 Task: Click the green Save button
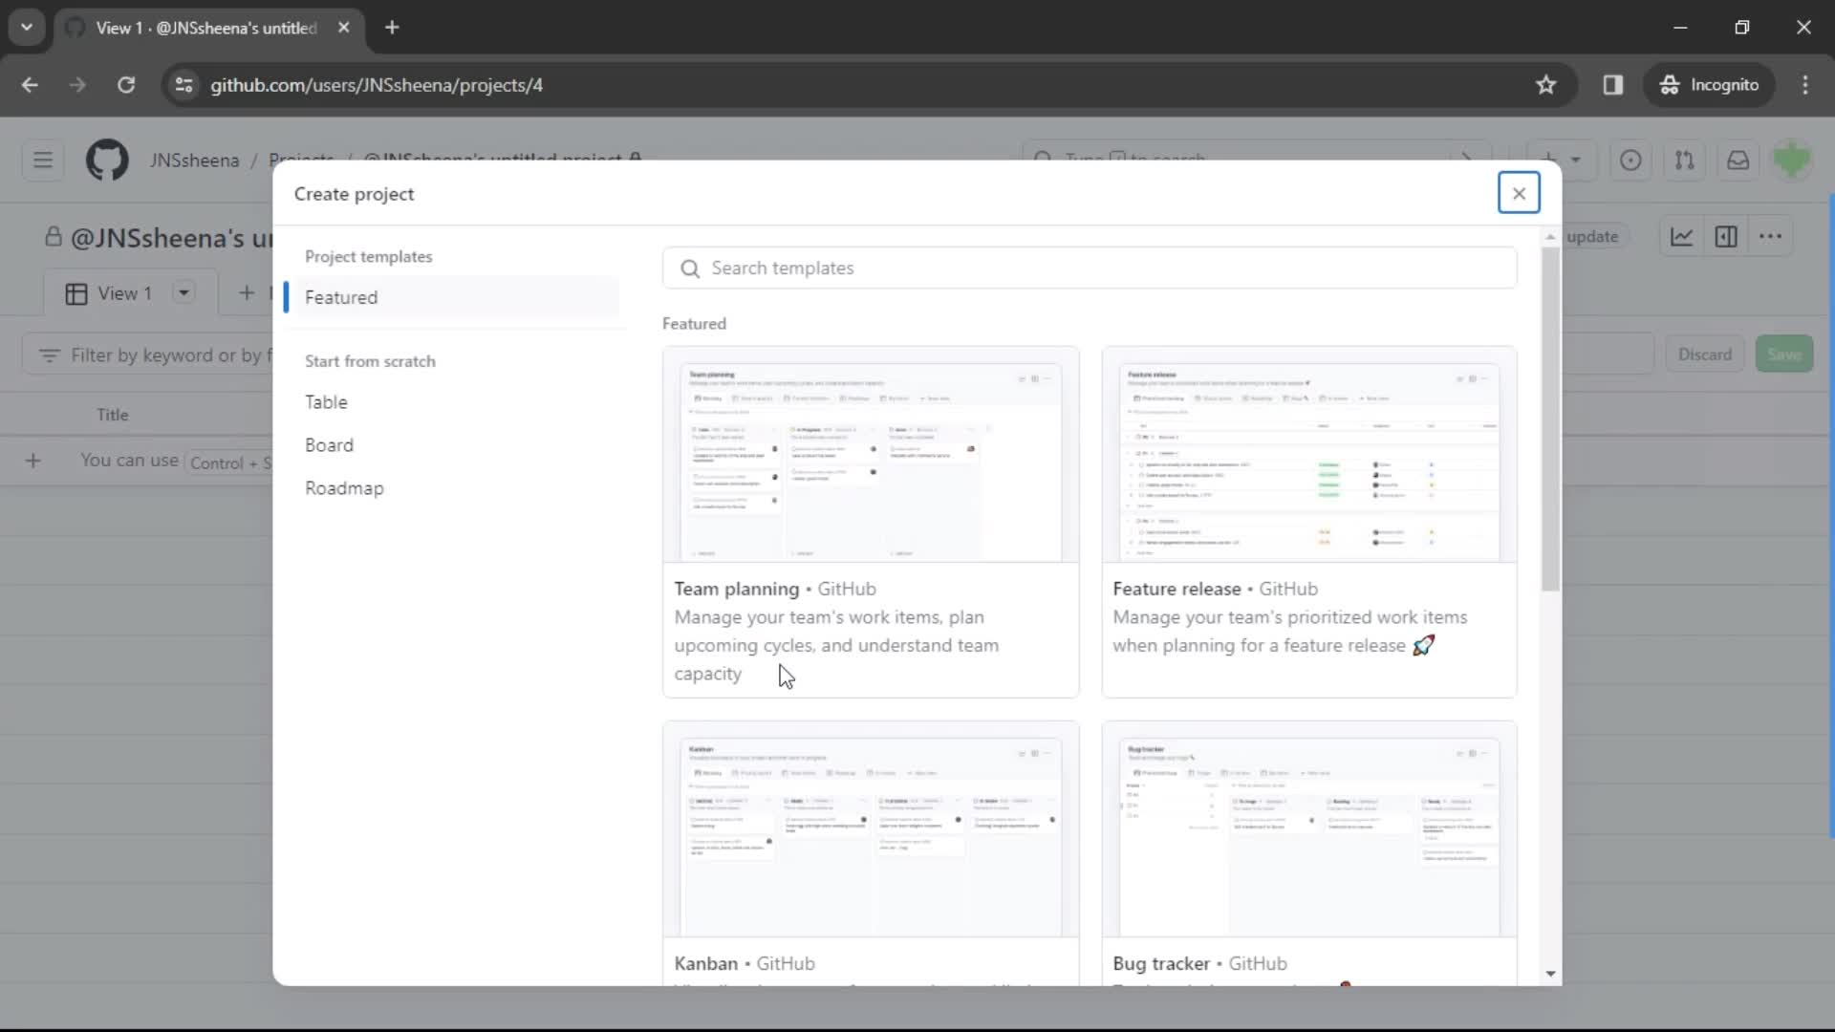[x=1783, y=355]
